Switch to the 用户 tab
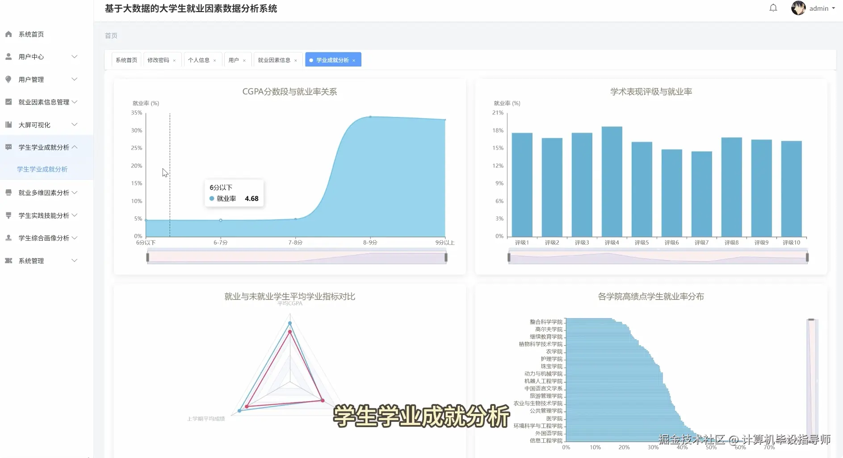Screen dimensions: 843x458 [234, 60]
